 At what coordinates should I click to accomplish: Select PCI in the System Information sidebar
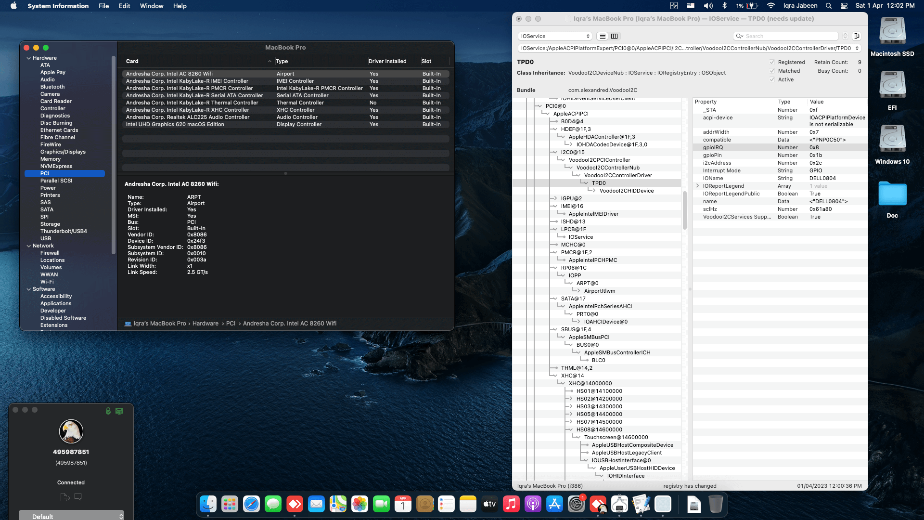[45, 173]
